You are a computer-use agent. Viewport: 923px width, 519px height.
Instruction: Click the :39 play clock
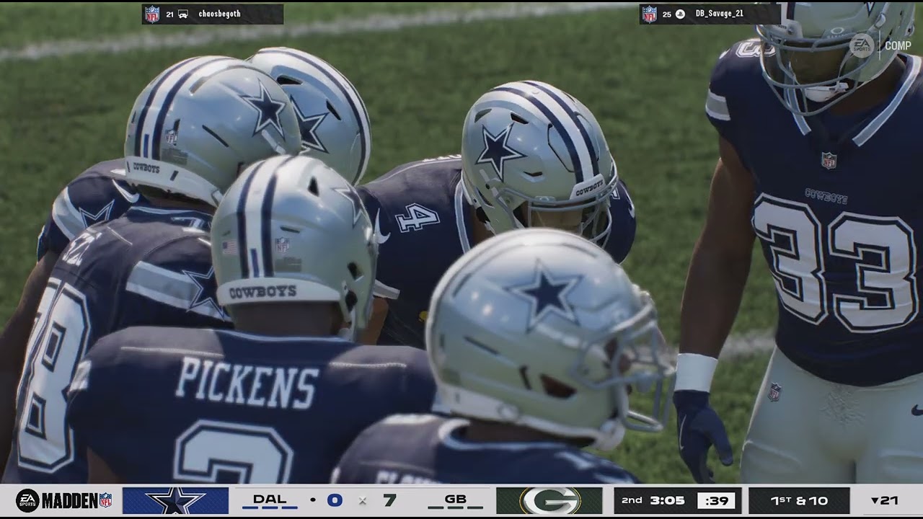716,501
